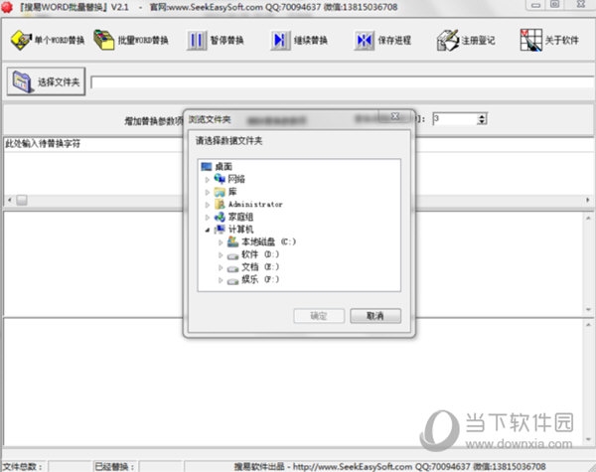The width and height of the screenshot is (596, 472).
Task: Click the 已经替换 status label
Action: point(114,466)
